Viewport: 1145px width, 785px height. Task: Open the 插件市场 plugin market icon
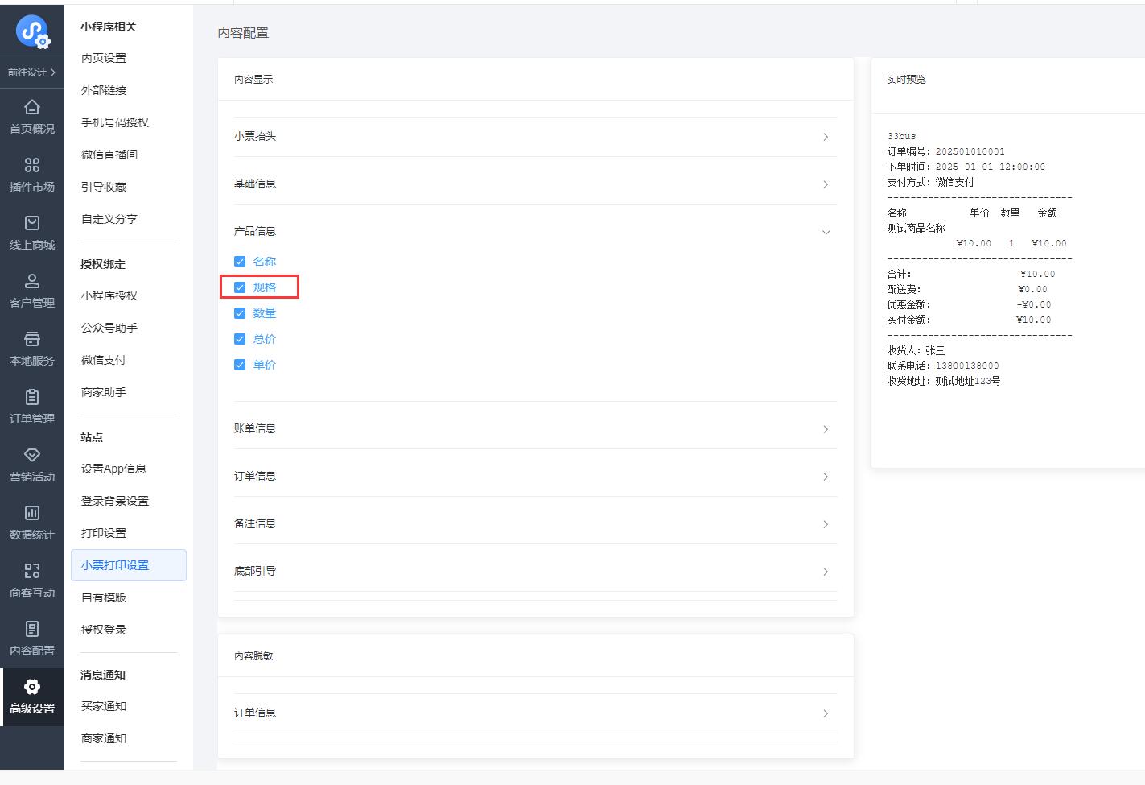pos(32,165)
